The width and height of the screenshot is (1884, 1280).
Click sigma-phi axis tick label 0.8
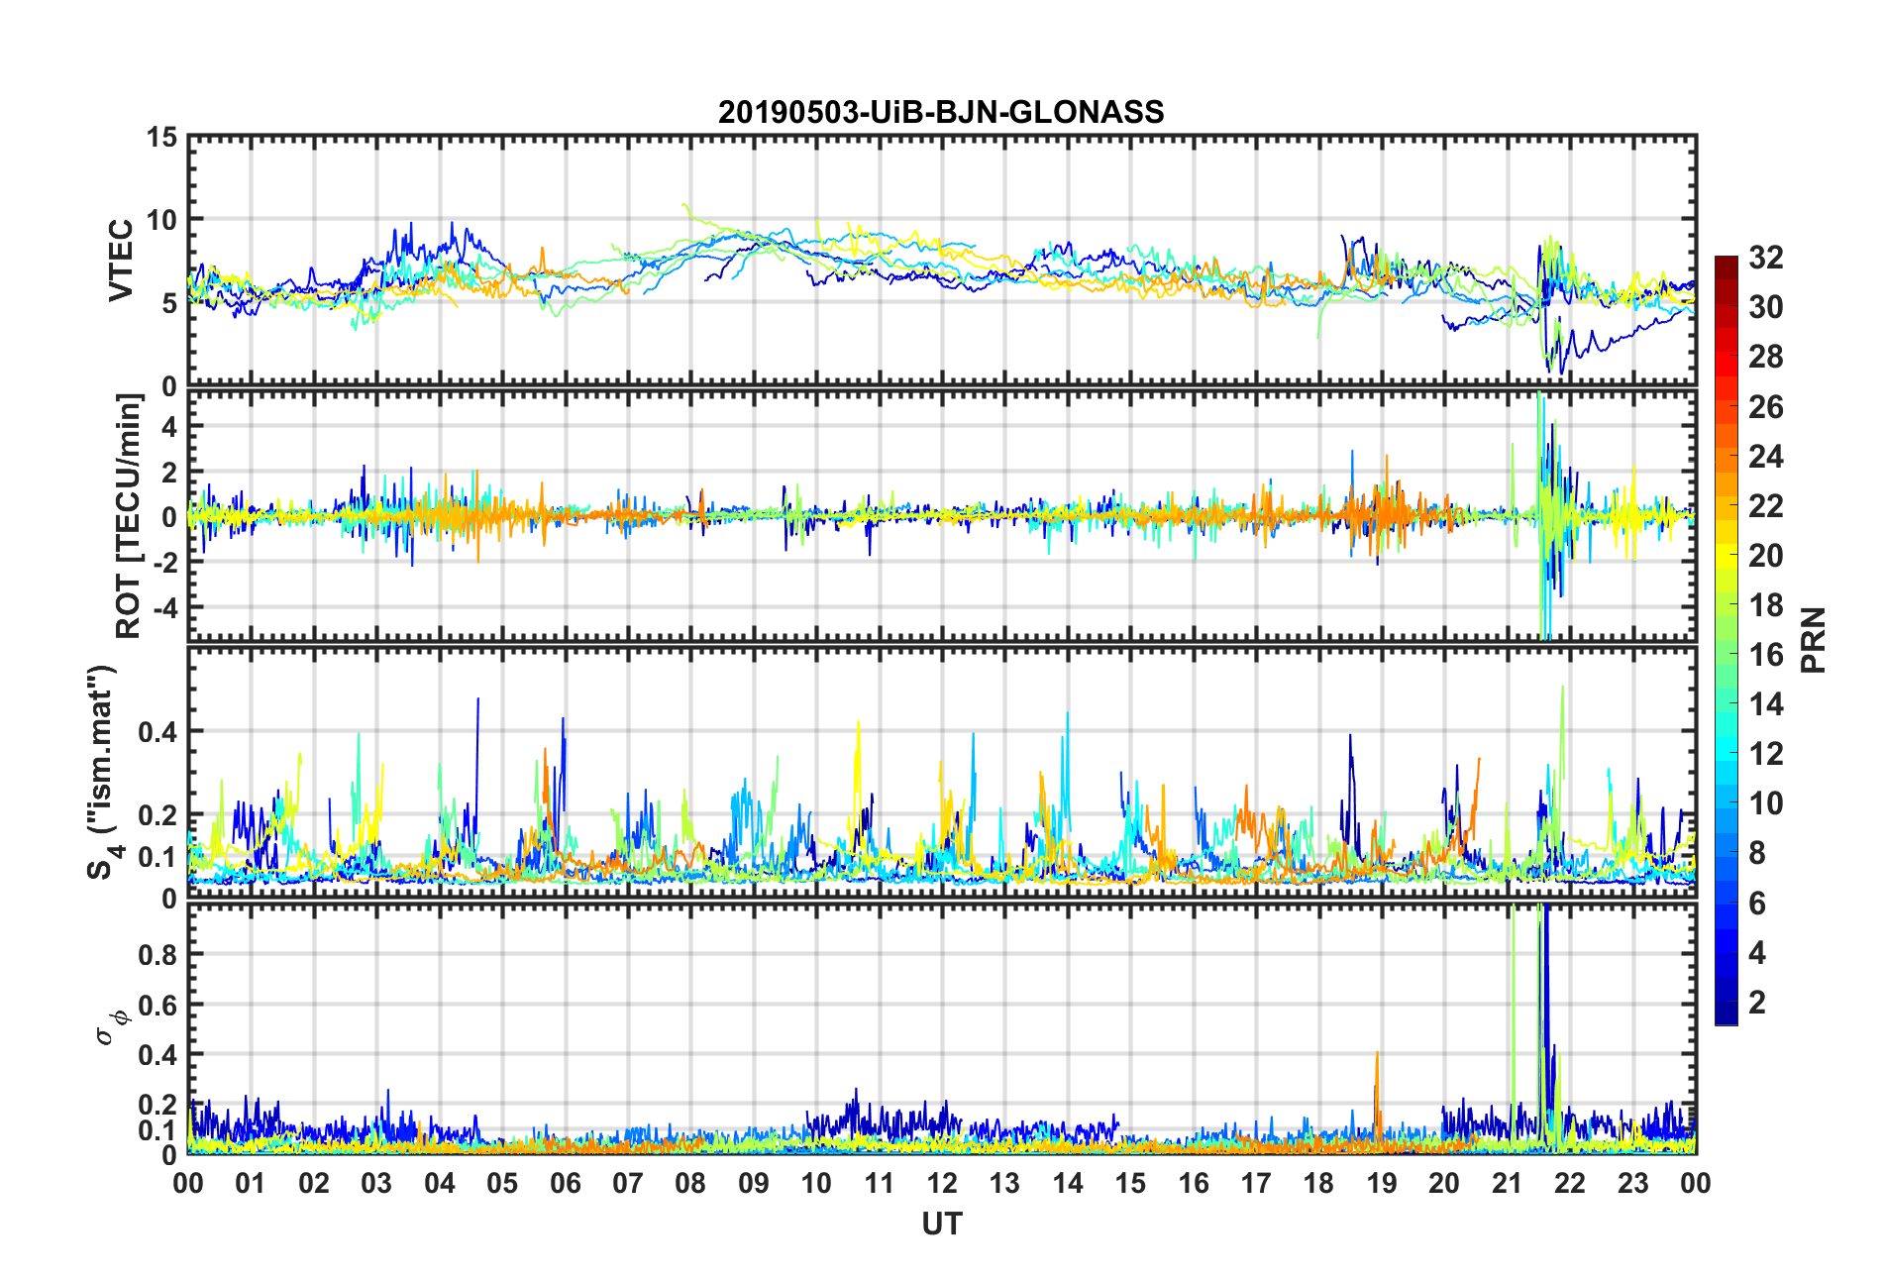(x=157, y=955)
